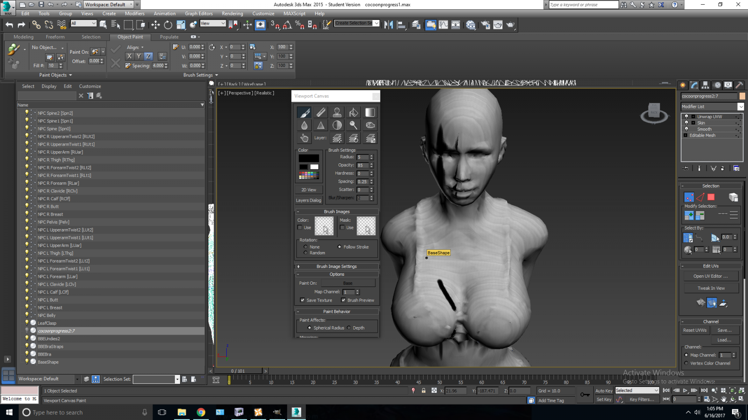The width and height of the screenshot is (748, 420).
Task: Open the Rendering menu
Action: (x=232, y=14)
